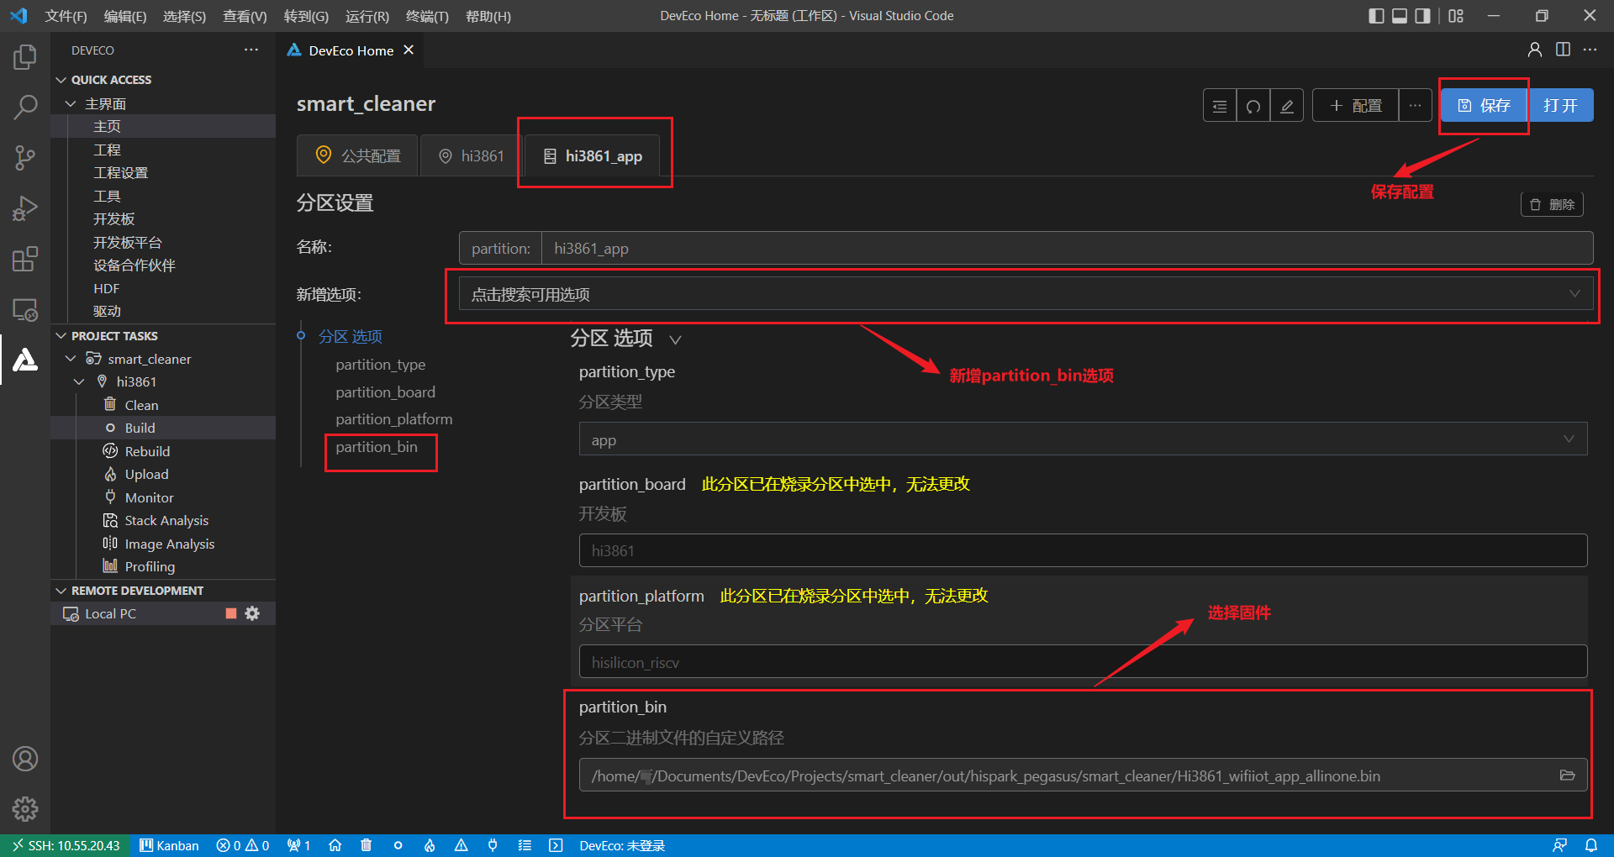Toggle Panel layout button in title bar
Screen dimensions: 1614x857
click(x=1400, y=16)
